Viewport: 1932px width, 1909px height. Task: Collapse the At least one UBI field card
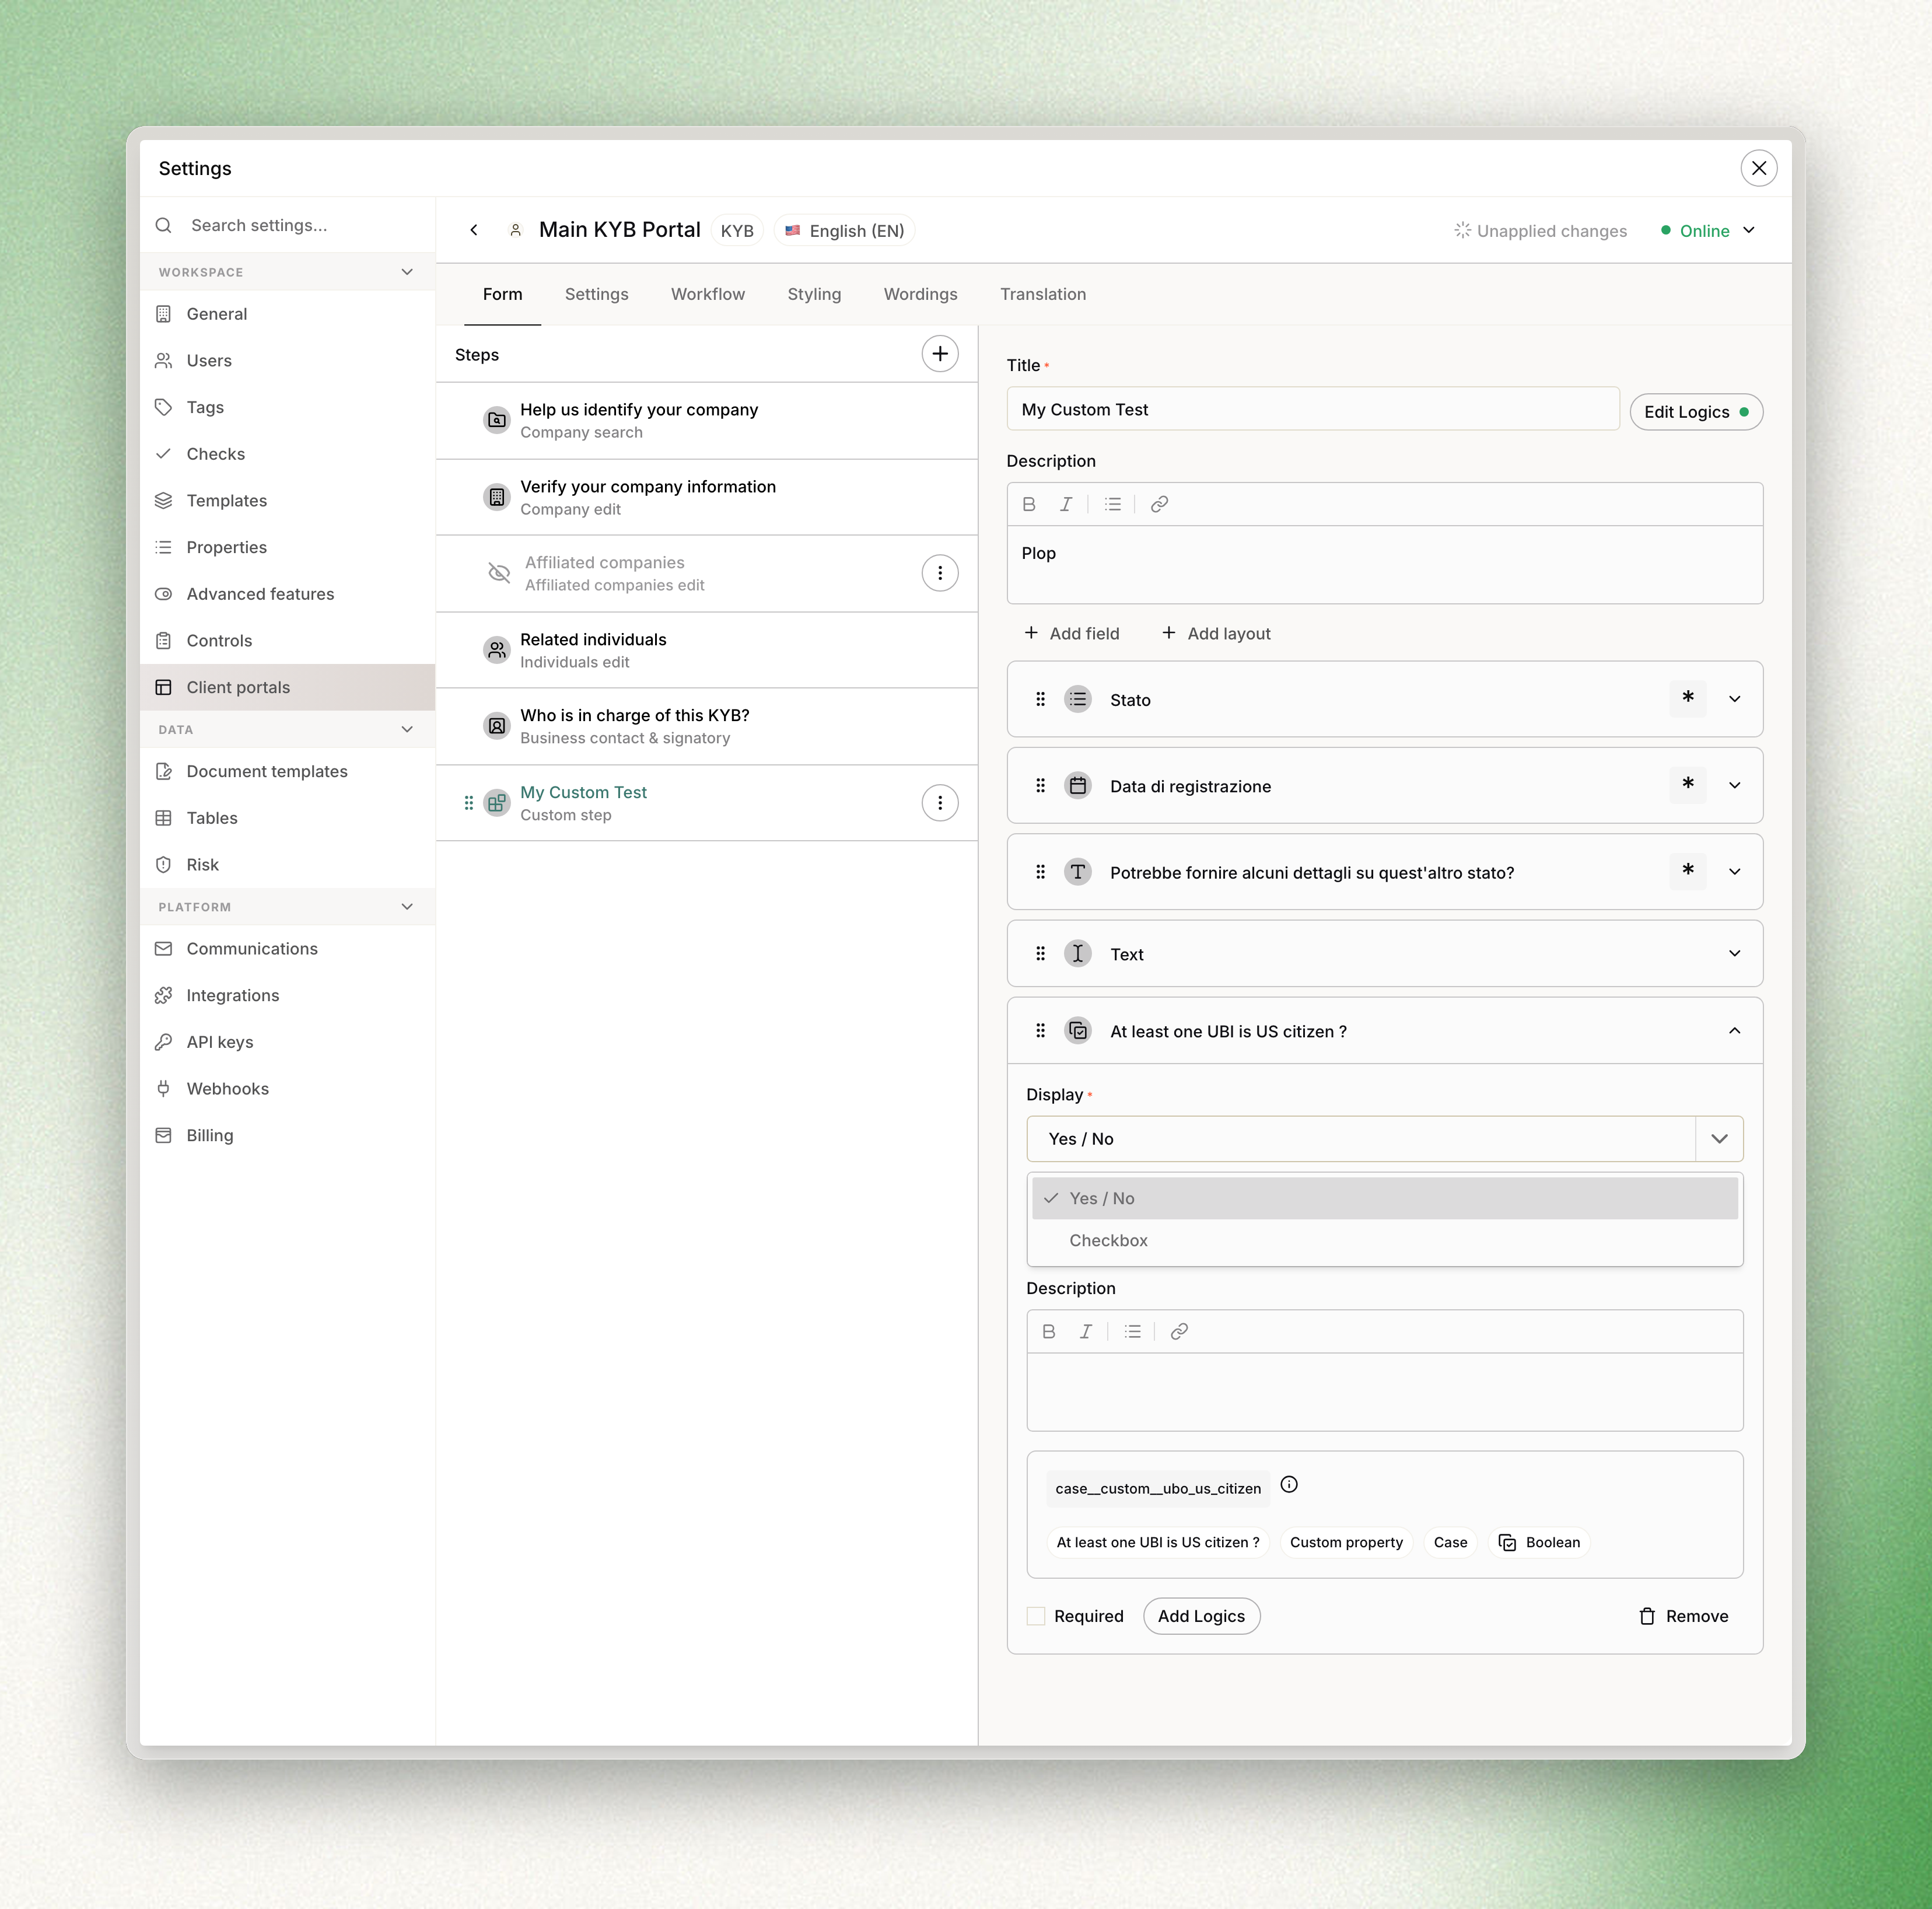pos(1735,1031)
